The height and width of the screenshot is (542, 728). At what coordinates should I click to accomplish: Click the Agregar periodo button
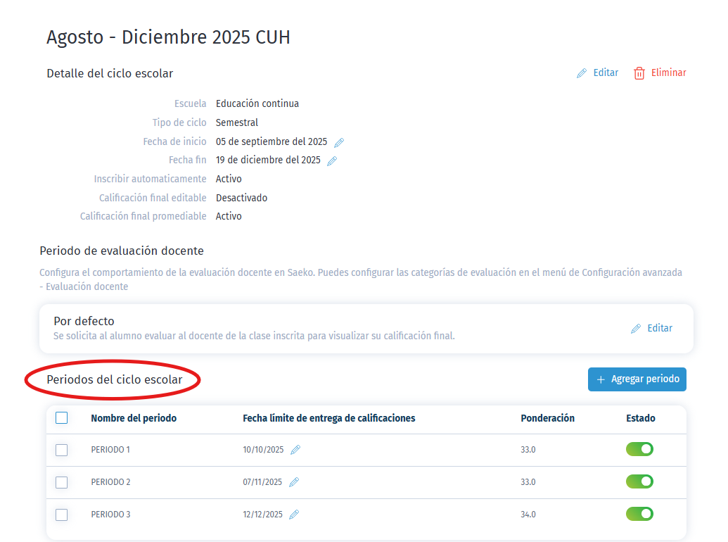pos(637,379)
